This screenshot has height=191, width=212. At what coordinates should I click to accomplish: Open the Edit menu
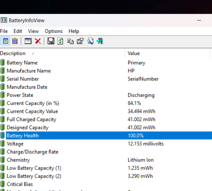tap(18, 31)
